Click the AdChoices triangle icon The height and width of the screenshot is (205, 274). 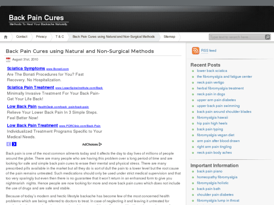(100, 144)
